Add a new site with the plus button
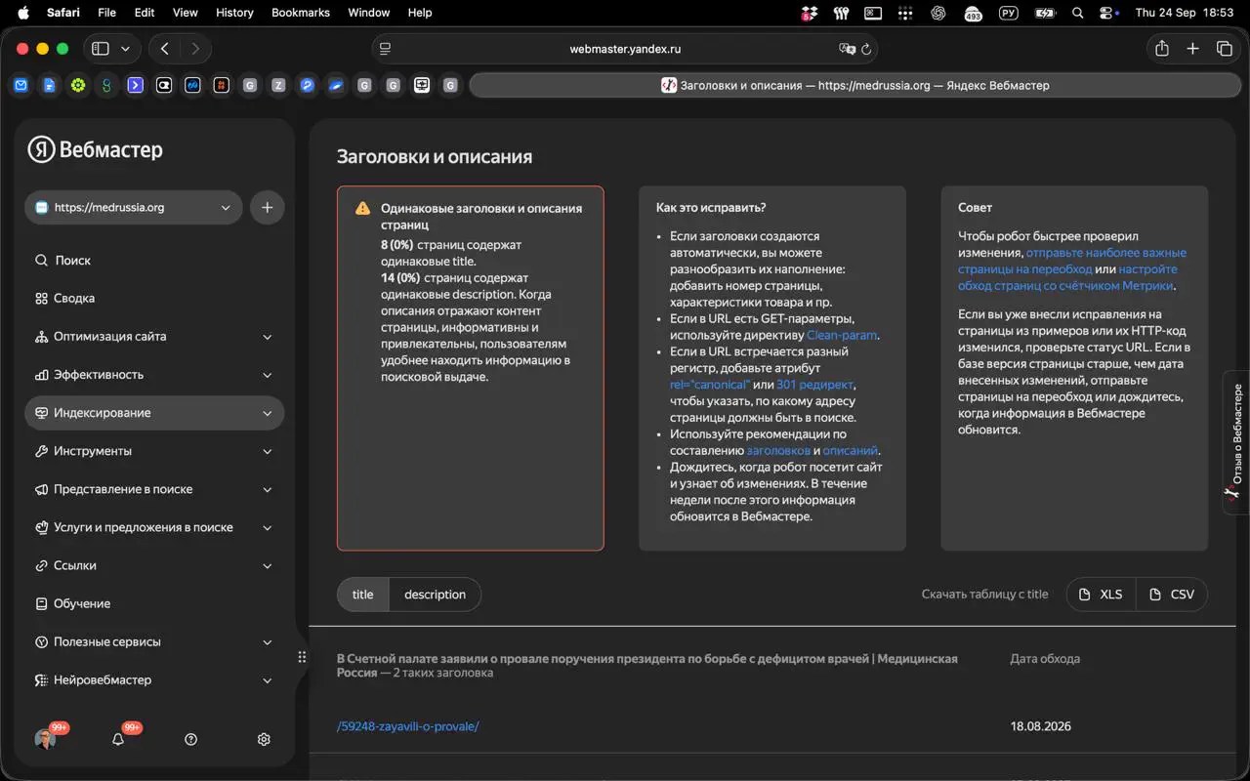Viewport: 1250px width, 781px height. coord(268,207)
